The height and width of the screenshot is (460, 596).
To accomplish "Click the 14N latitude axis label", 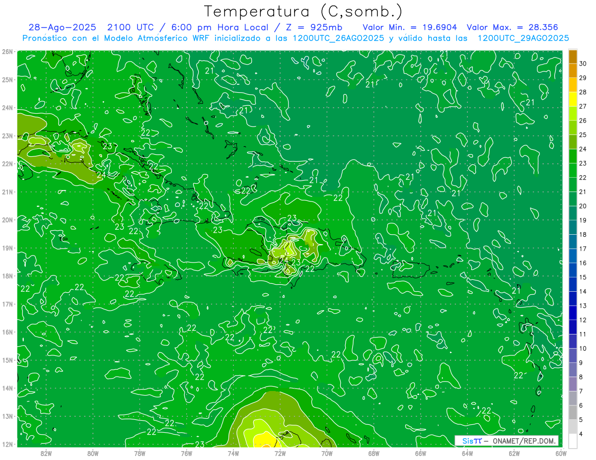I will pos(7,388).
